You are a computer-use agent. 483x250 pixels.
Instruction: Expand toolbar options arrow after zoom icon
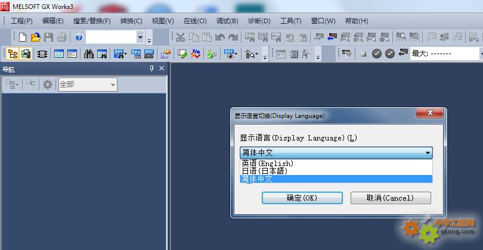265,57
